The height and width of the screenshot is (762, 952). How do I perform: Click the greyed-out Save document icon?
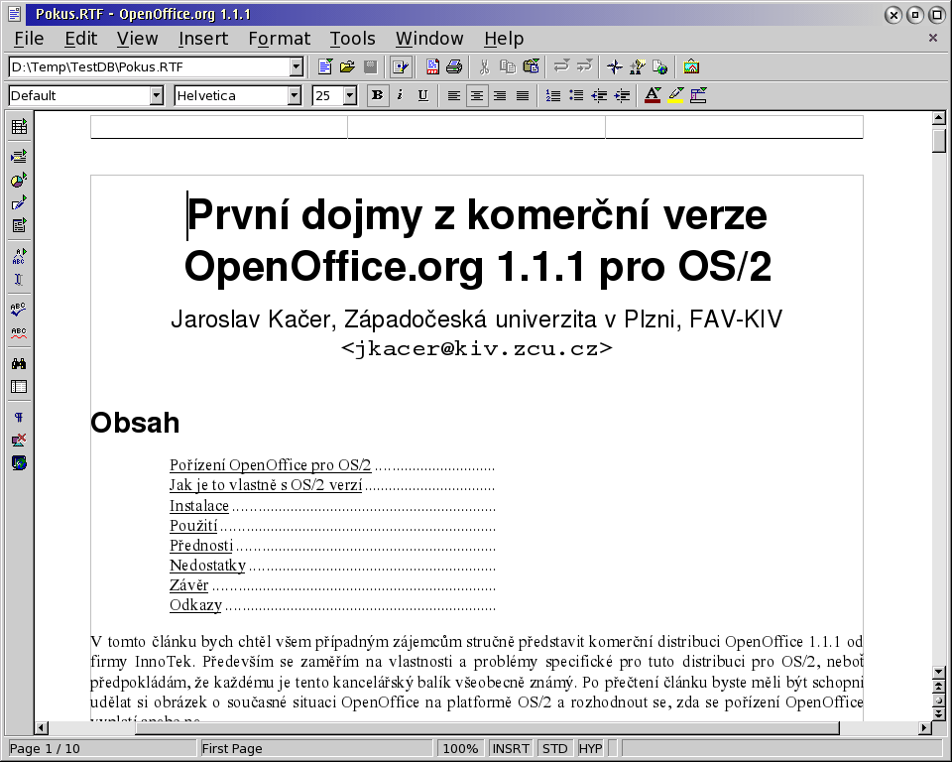[x=370, y=66]
